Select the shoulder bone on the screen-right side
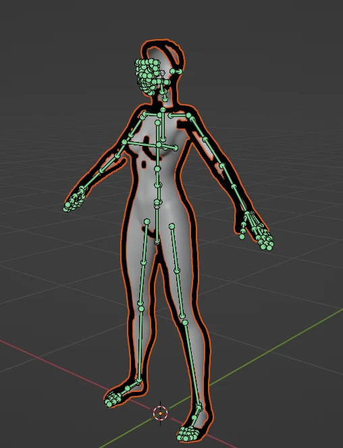 pos(179,116)
